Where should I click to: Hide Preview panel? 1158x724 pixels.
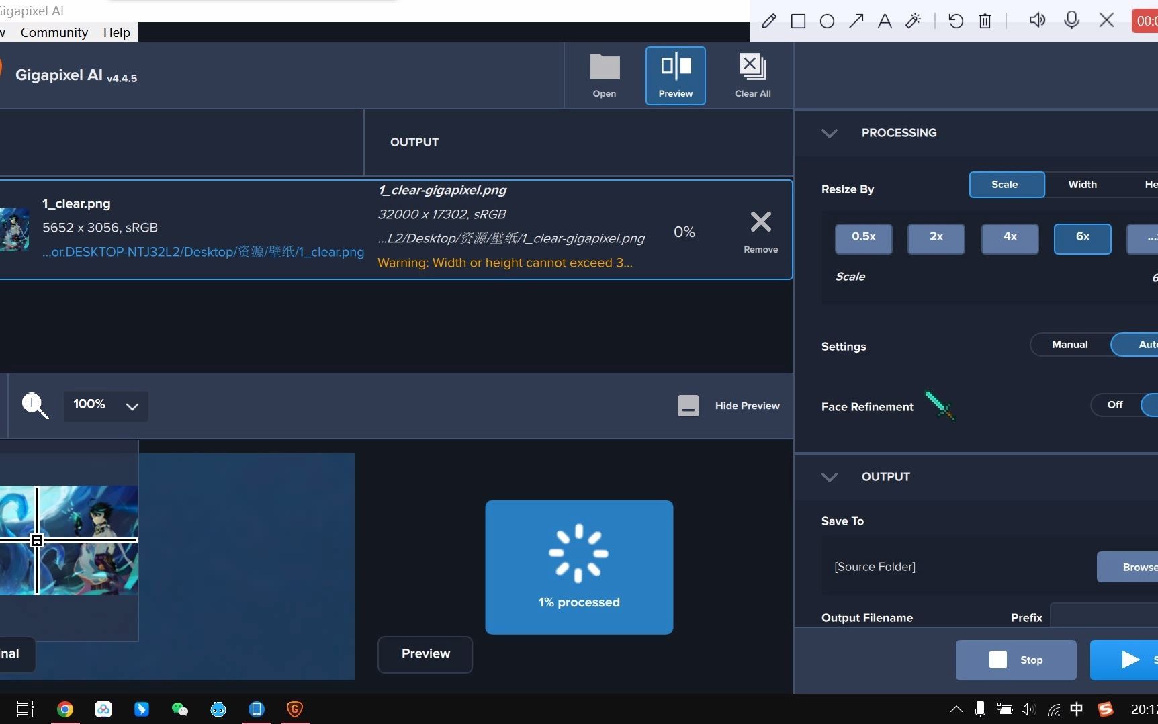pos(729,406)
